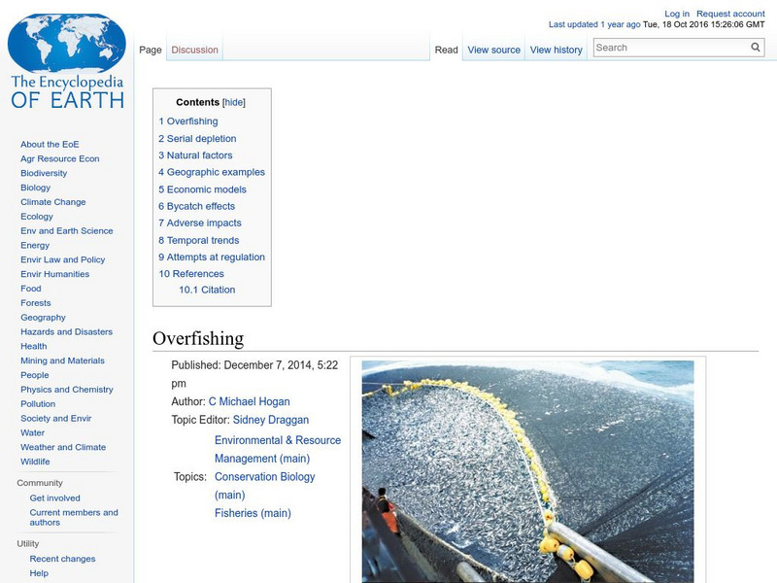Open Climate Change sidebar link
This screenshot has height=583, width=777.
click(53, 202)
